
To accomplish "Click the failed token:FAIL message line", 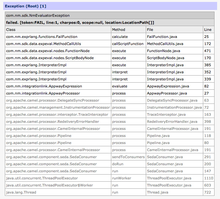I will pyautogui.click(x=80, y=23).
